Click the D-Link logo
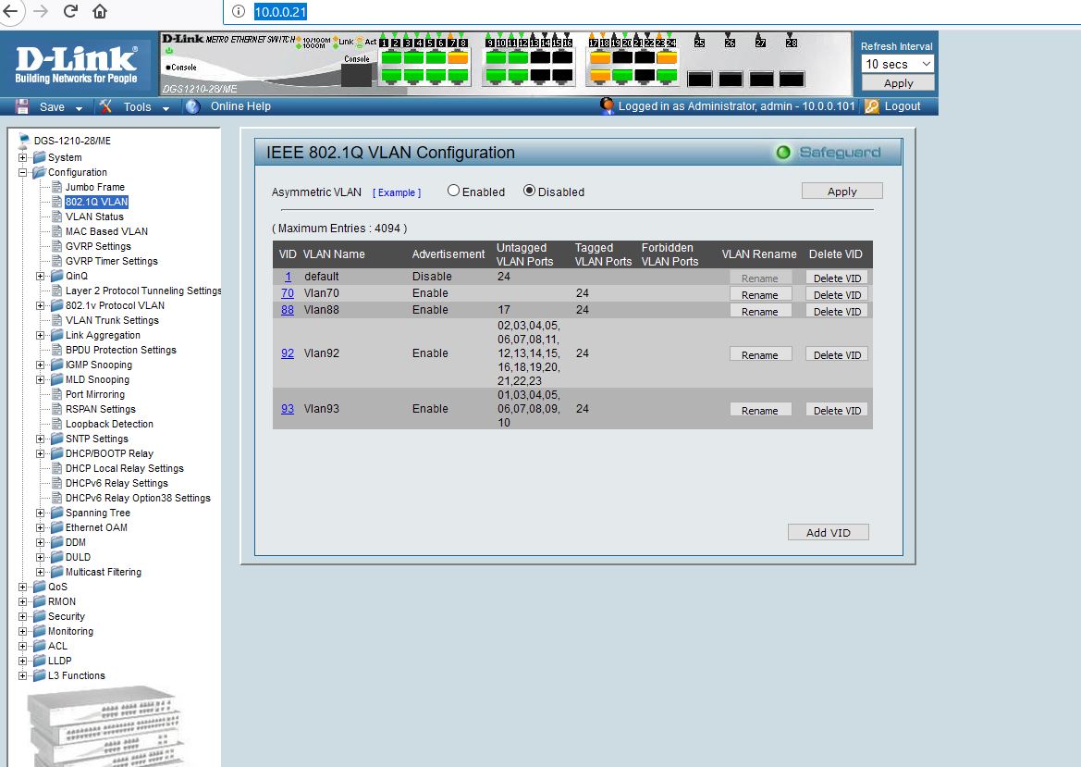 click(x=77, y=63)
